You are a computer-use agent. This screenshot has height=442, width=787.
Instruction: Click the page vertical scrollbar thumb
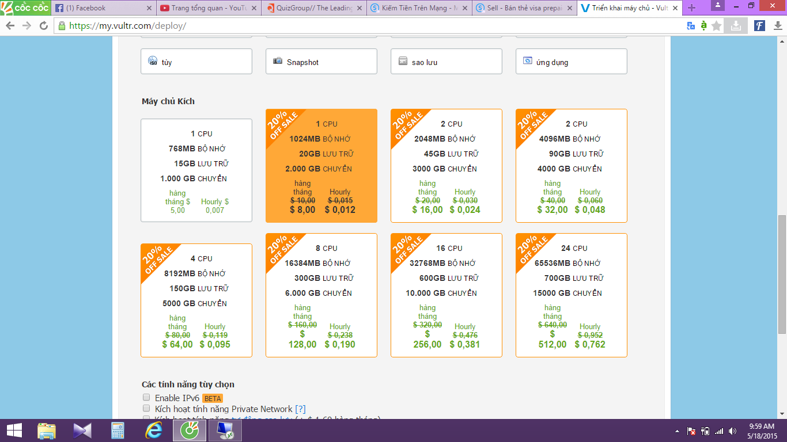(x=782, y=275)
